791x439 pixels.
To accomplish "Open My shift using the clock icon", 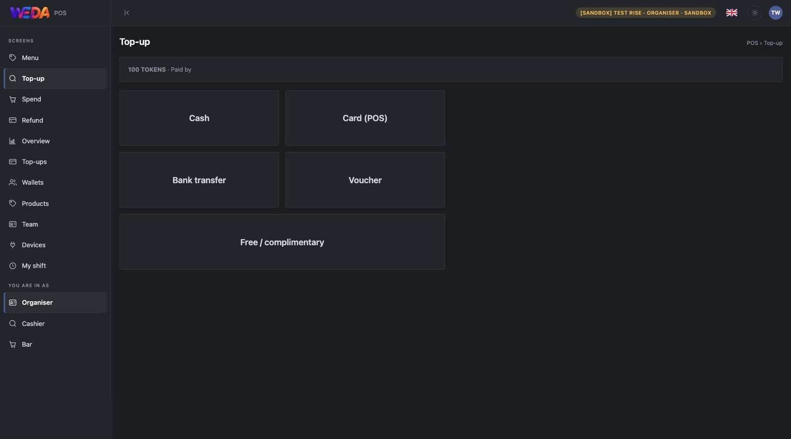I will [13, 266].
